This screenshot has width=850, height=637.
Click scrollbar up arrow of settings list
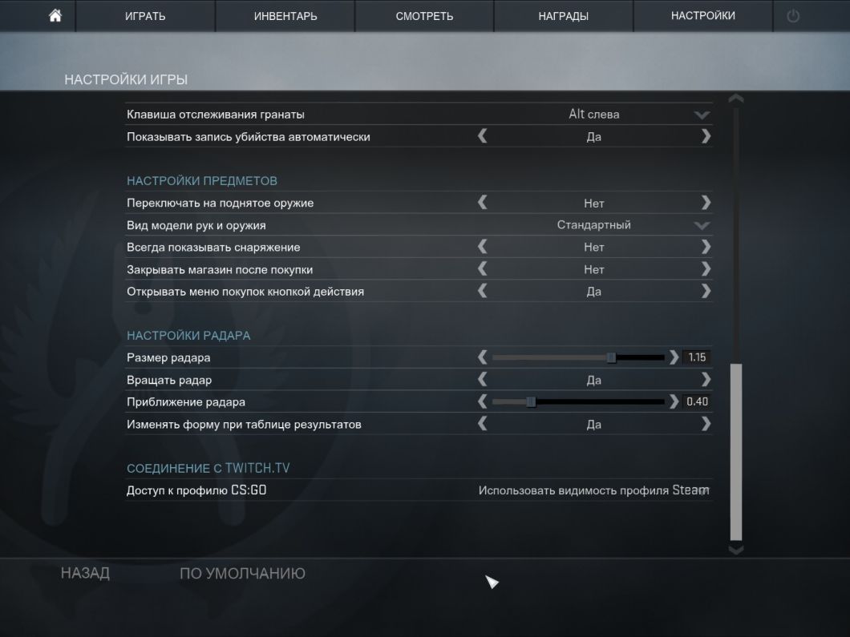(735, 99)
